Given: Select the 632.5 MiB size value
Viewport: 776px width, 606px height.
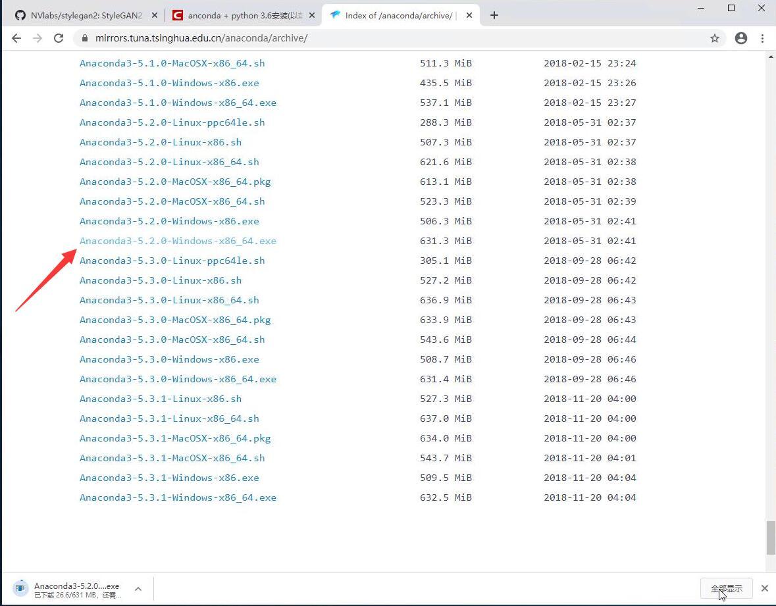Looking at the screenshot, I should [446, 497].
